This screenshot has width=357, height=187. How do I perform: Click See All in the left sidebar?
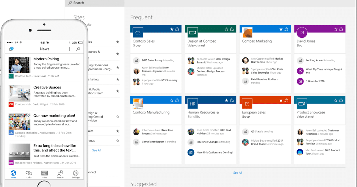tap(96, 150)
